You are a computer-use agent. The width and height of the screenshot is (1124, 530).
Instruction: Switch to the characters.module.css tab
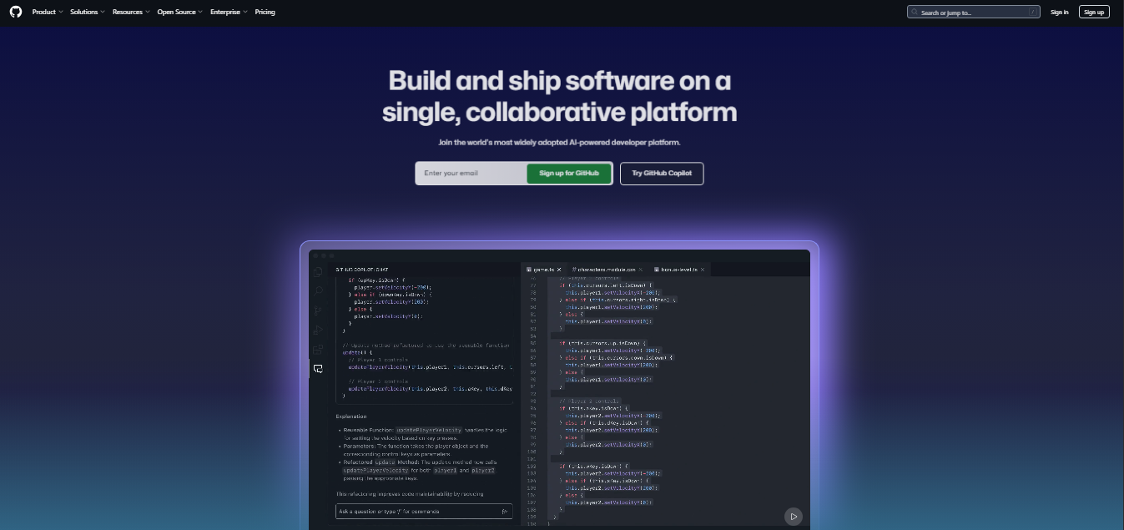click(605, 270)
